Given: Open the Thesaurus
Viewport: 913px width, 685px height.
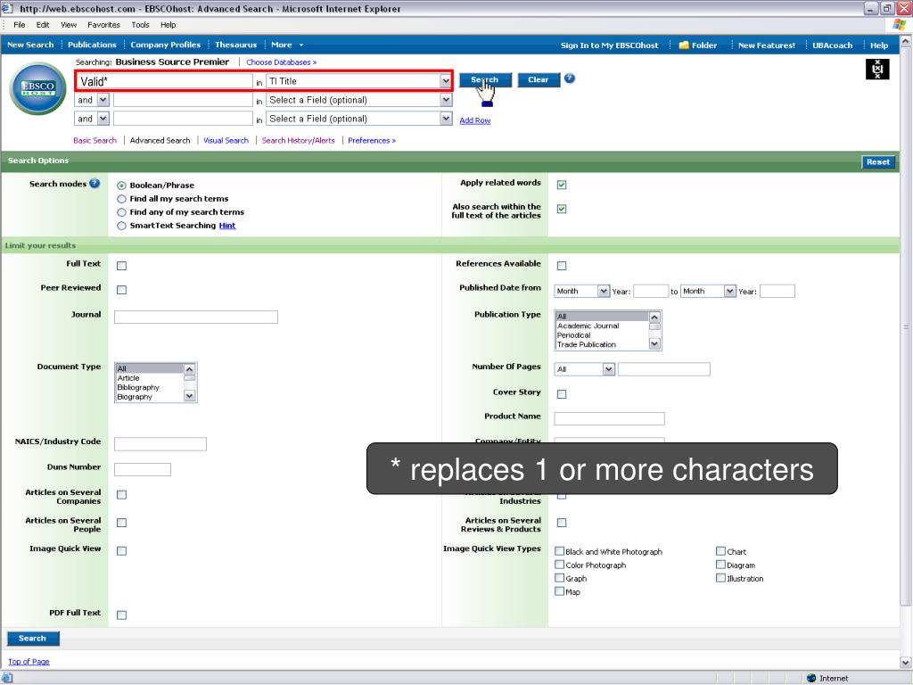Looking at the screenshot, I should point(235,45).
